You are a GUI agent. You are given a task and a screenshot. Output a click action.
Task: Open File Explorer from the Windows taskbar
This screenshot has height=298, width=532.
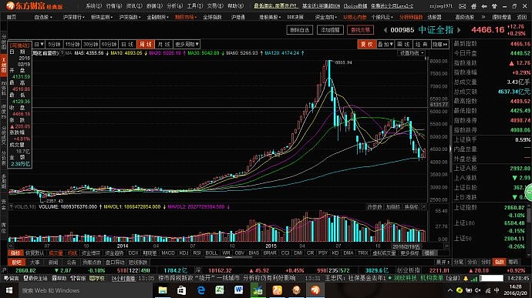tap(163, 290)
